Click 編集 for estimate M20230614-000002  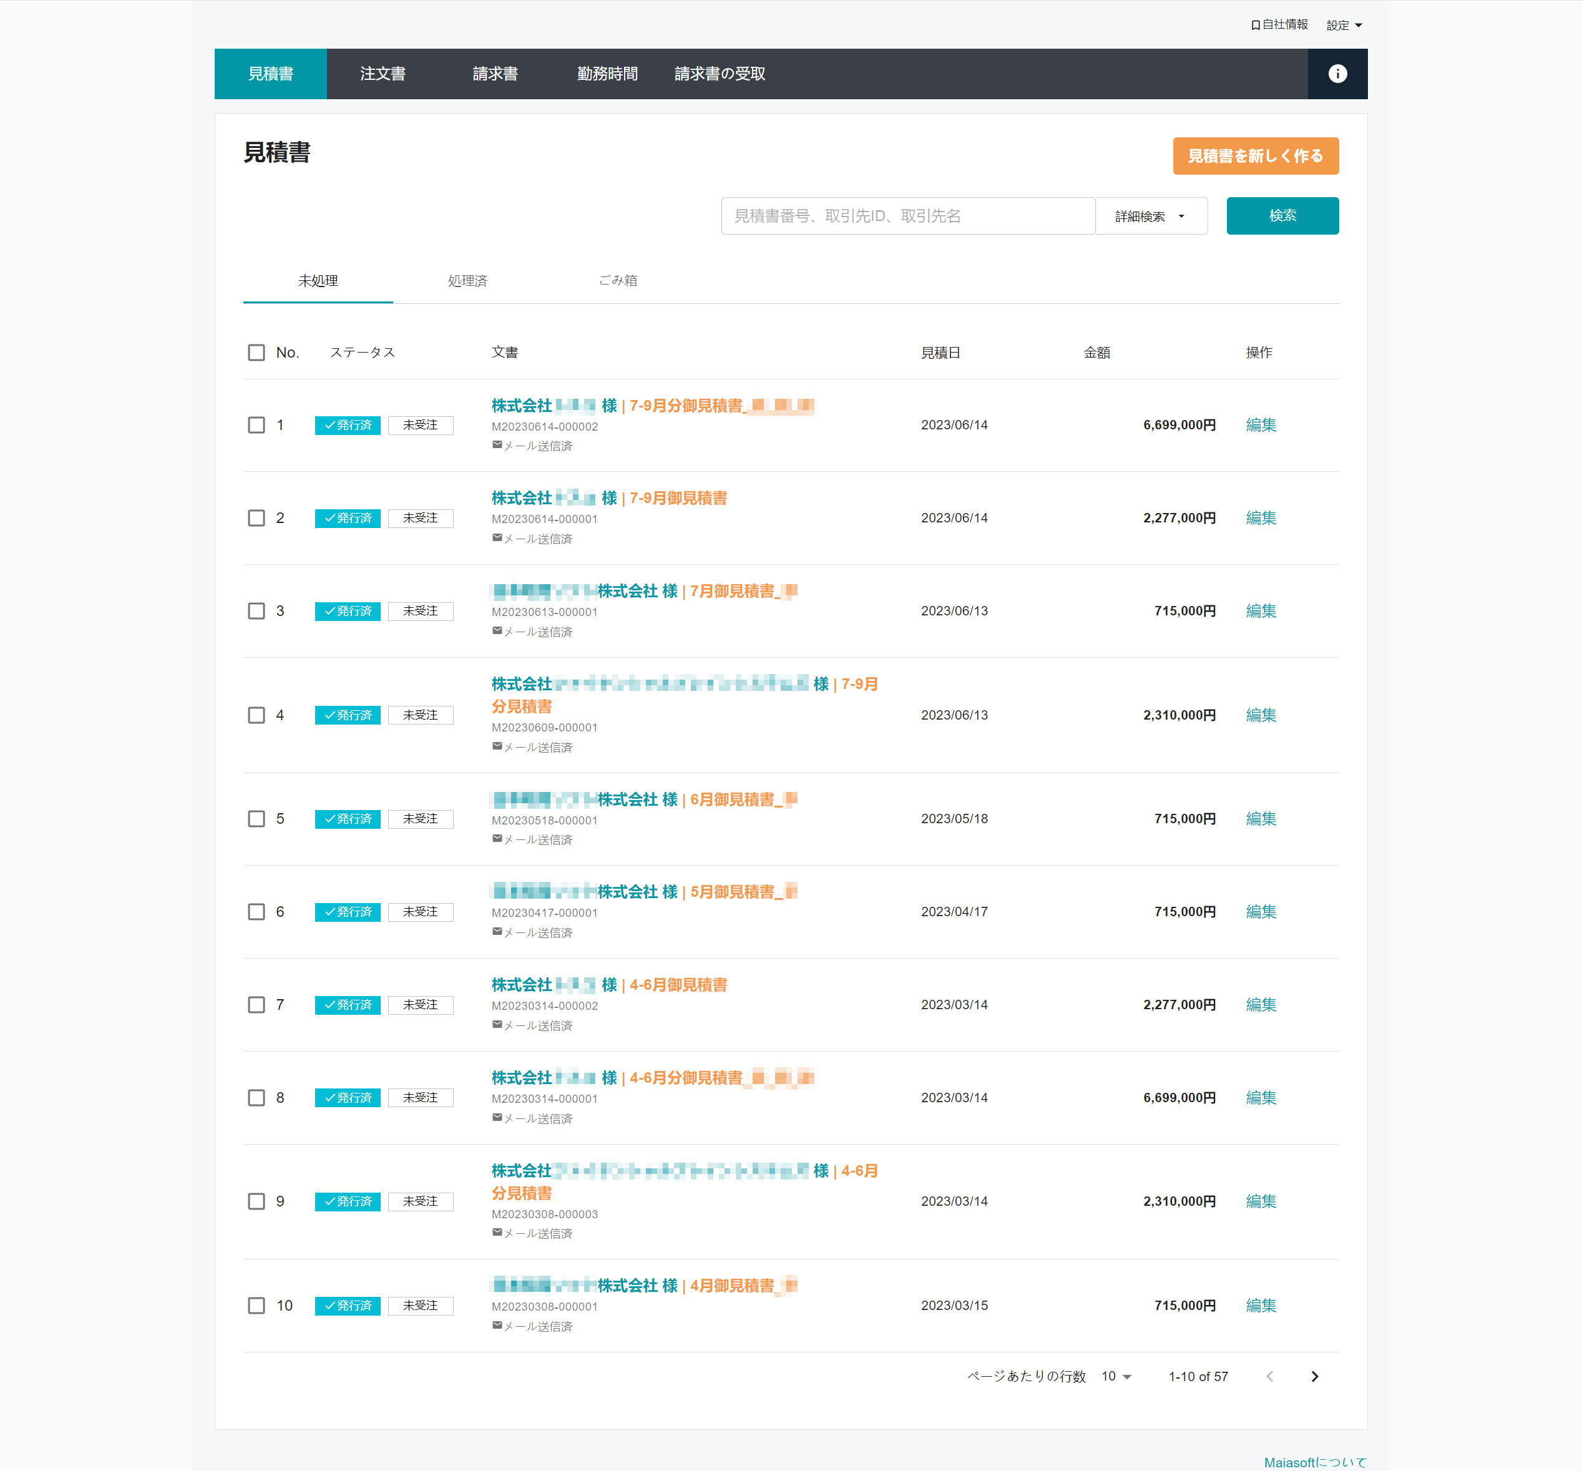[1261, 425]
